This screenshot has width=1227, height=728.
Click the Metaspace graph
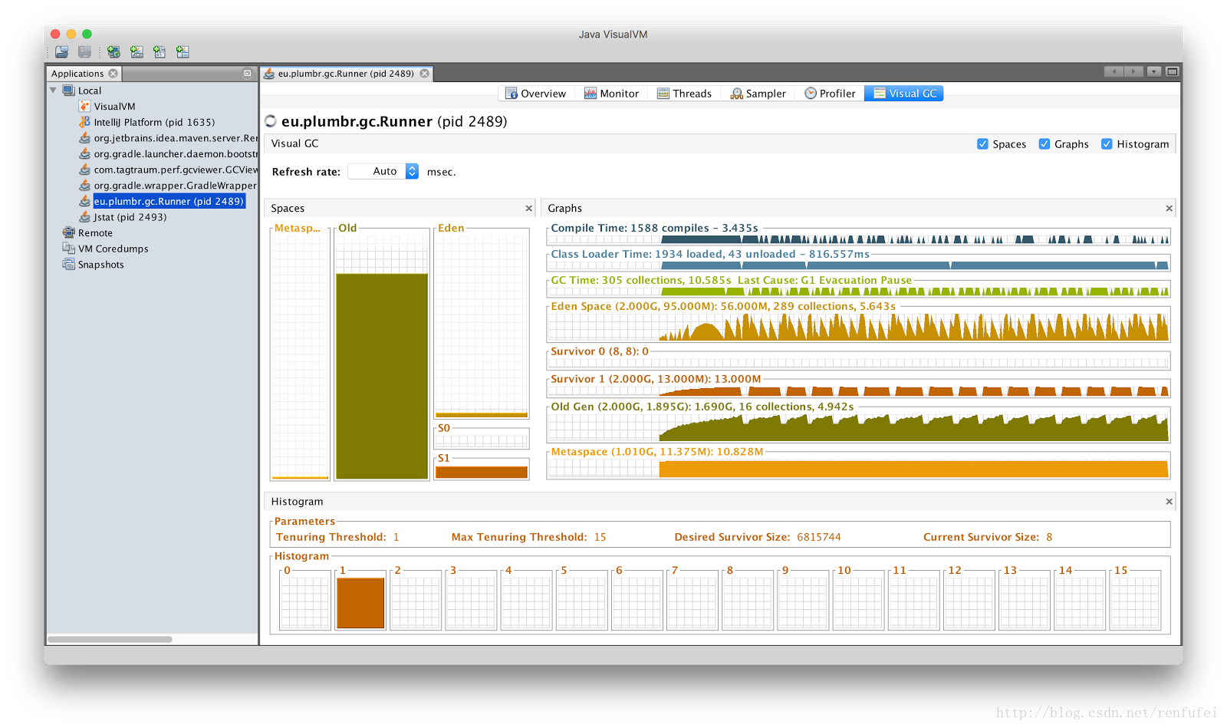pos(858,468)
